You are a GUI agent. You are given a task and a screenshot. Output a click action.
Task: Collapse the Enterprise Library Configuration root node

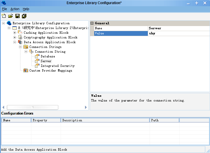4,23
